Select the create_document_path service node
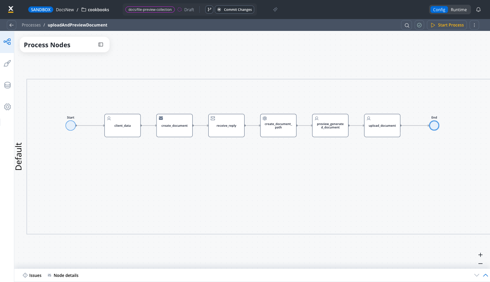The width and height of the screenshot is (490, 282). pyautogui.click(x=278, y=125)
